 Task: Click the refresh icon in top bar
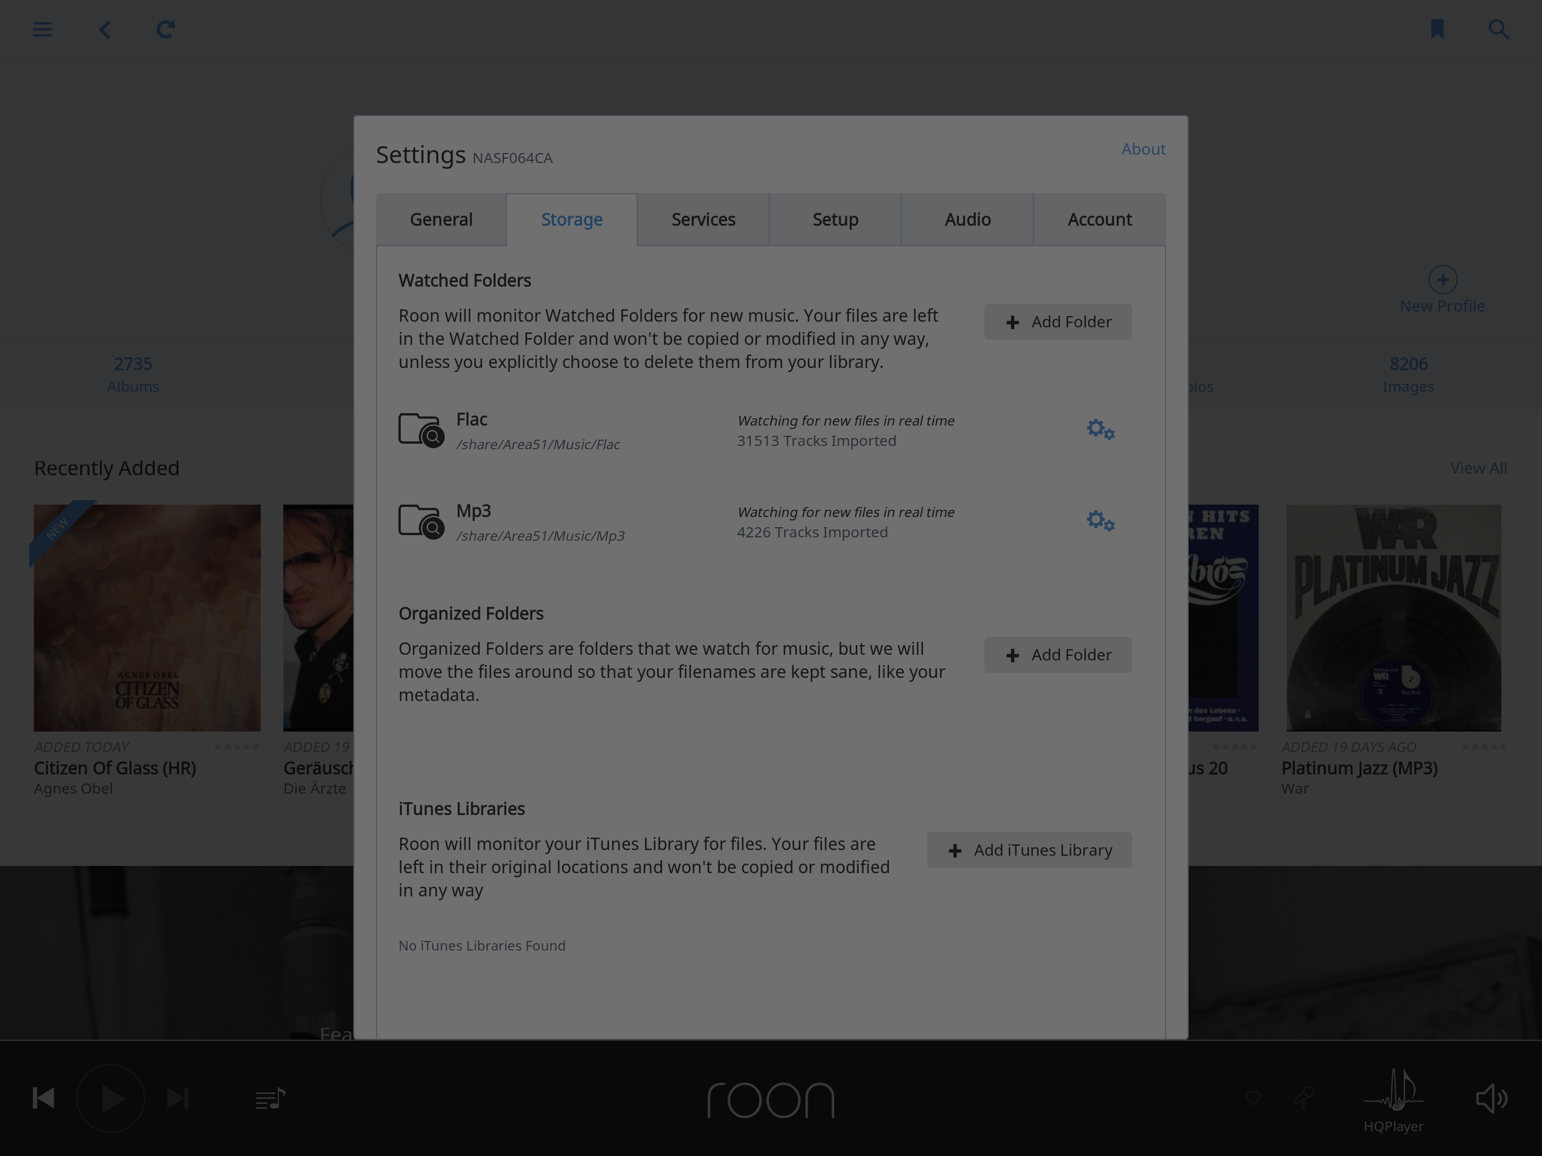coord(165,29)
